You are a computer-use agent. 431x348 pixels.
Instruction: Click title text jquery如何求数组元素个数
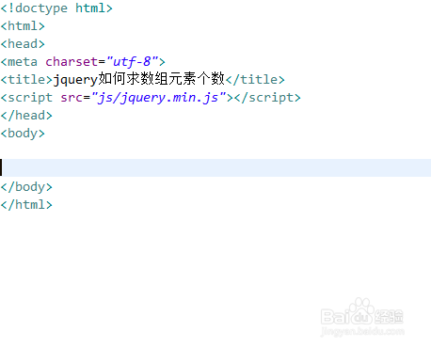pyautogui.click(x=139, y=79)
